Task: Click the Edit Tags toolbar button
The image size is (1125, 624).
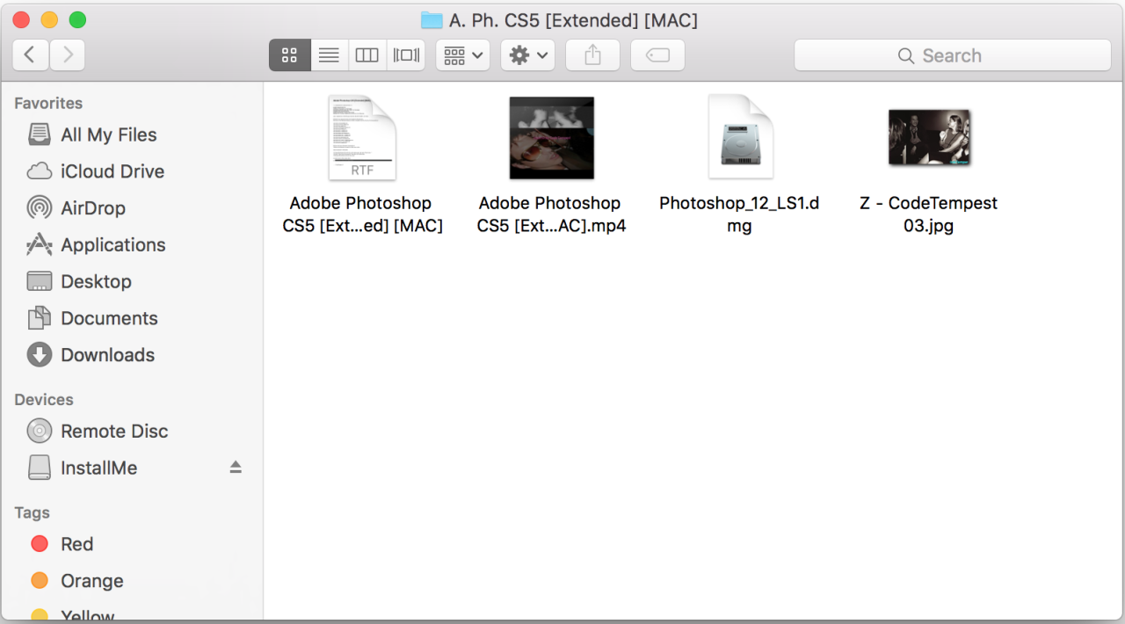Action: [x=657, y=55]
